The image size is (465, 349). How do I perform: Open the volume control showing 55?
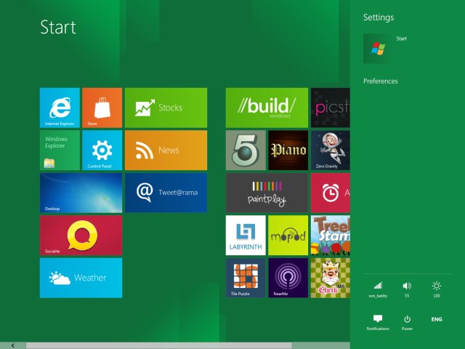pyautogui.click(x=407, y=289)
